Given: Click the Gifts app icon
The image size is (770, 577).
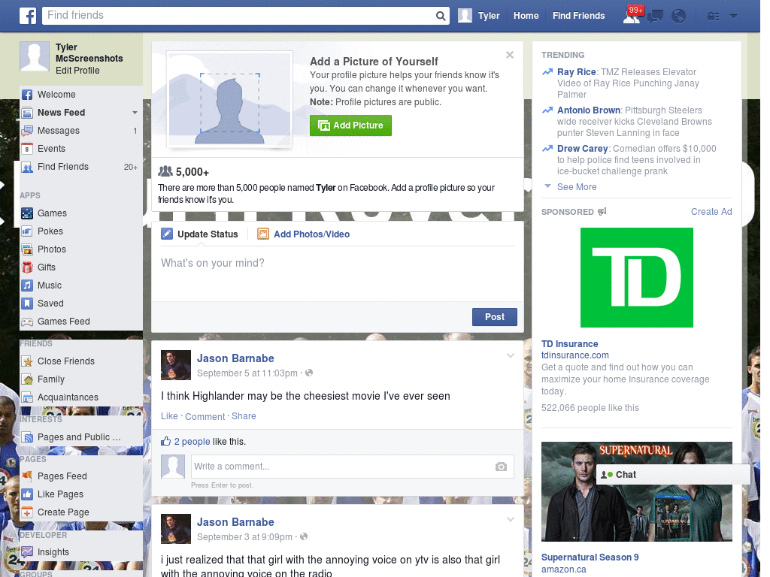Looking at the screenshot, I should pyautogui.click(x=27, y=267).
